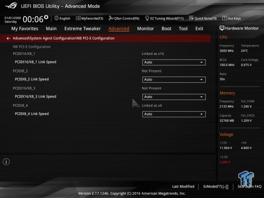Screen dimensions: 264x198
Task: Click CPU temperature value 24°C
Action: pos(244,51)
